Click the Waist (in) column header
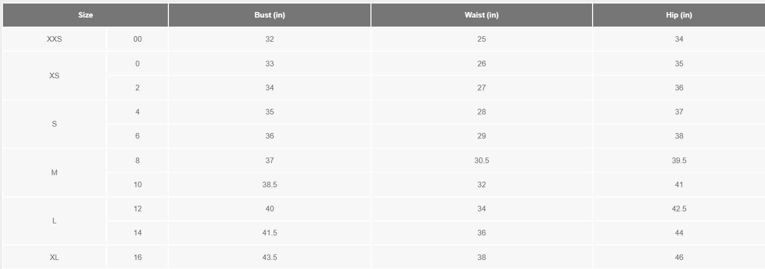This screenshot has height=269, width=765. click(x=482, y=15)
